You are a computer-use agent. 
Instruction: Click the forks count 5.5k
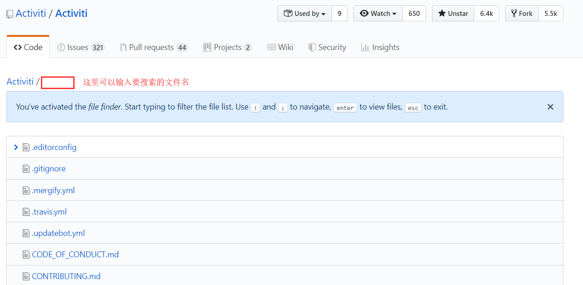551,14
